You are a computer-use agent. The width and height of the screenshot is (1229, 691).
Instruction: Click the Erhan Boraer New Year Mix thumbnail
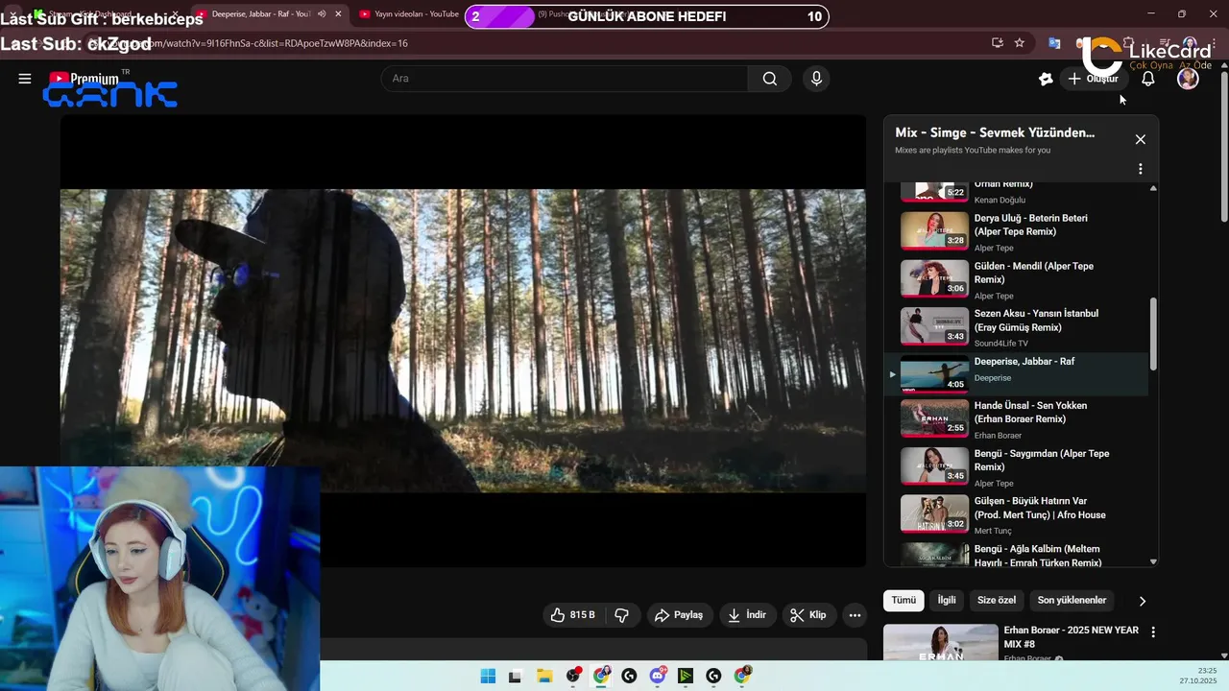point(940,642)
